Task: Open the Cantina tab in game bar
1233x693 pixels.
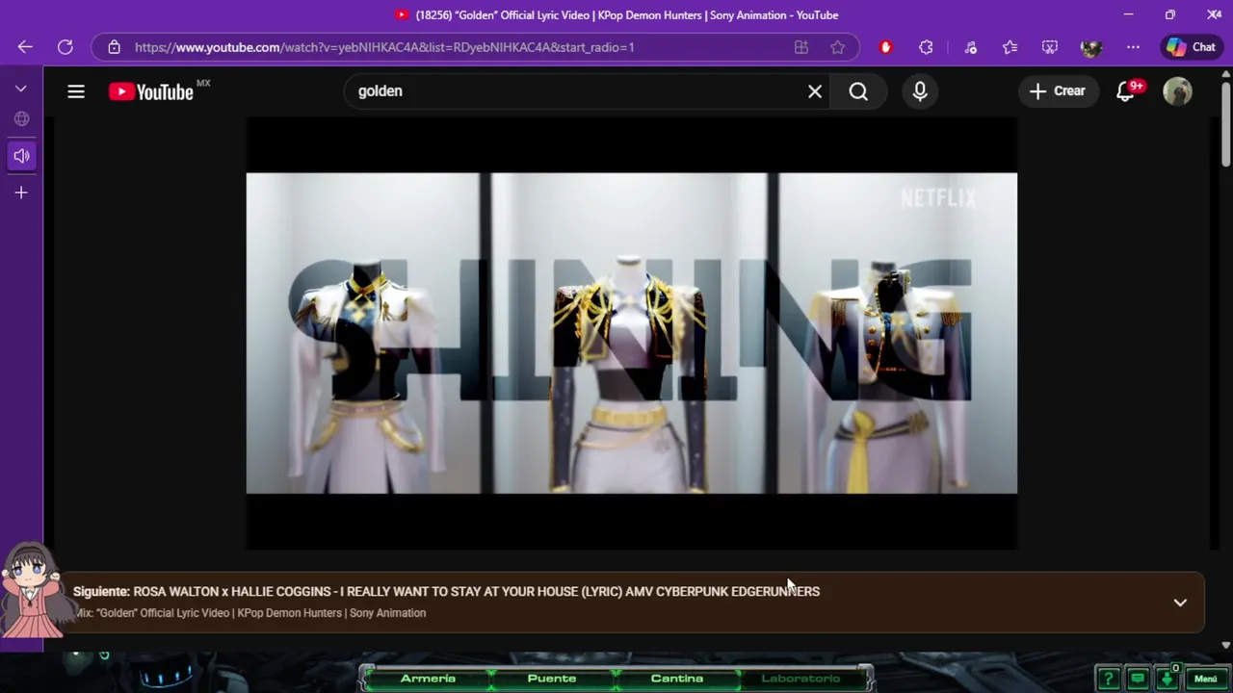Action: 677,679
